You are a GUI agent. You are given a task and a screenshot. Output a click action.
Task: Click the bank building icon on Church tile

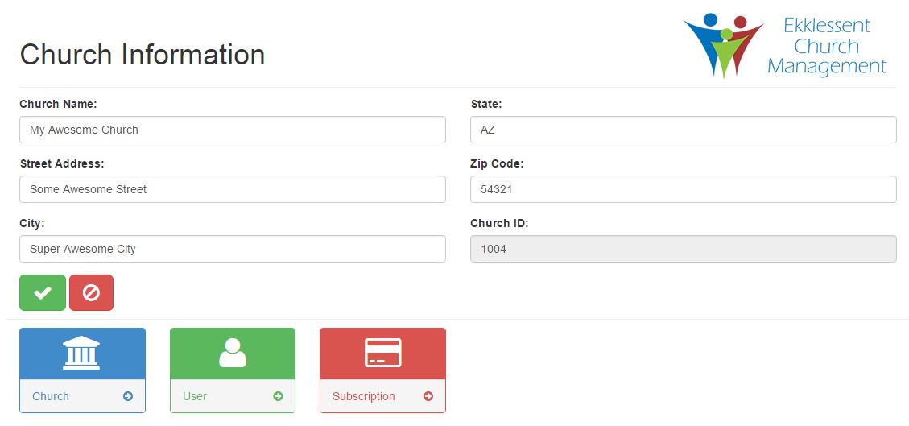click(81, 354)
